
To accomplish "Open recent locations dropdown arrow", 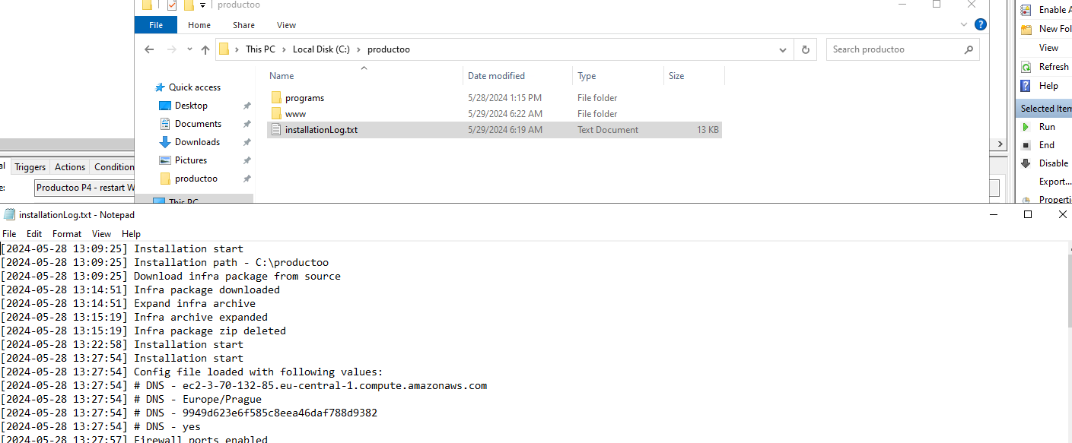I will pos(188,49).
